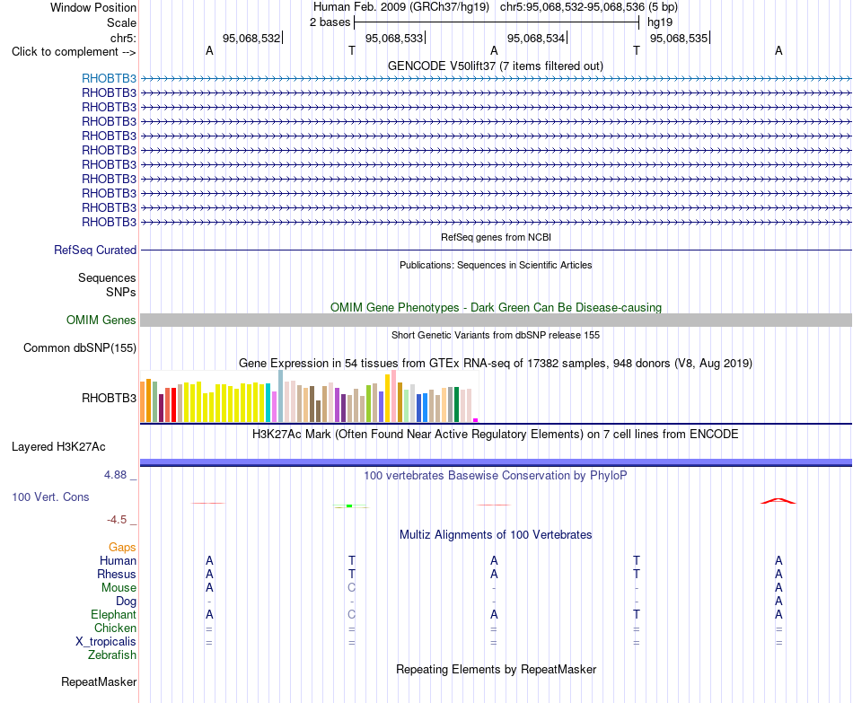Select the Dog alignment row label

(x=127, y=602)
